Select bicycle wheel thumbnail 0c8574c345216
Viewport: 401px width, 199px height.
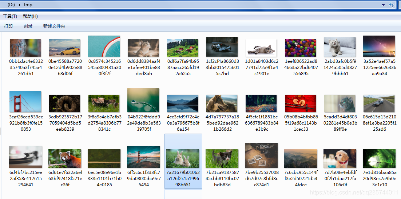(x=104, y=46)
